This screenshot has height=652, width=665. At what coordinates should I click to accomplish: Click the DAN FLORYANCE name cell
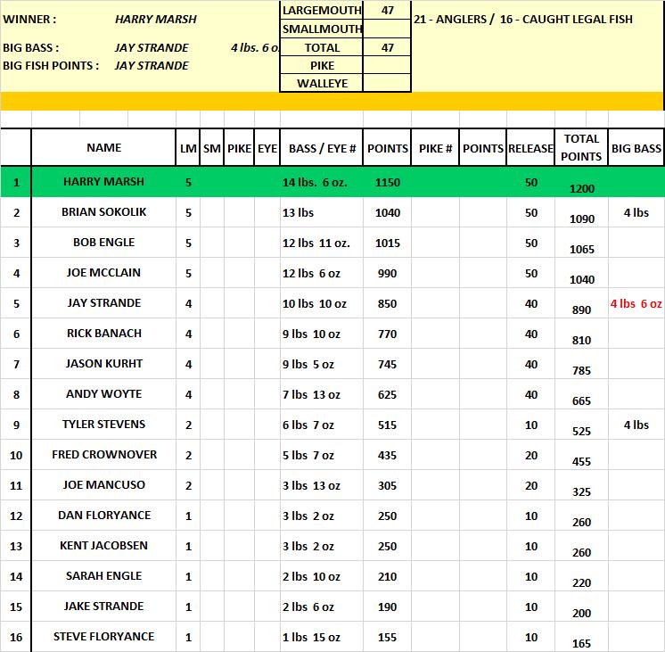coord(104,516)
